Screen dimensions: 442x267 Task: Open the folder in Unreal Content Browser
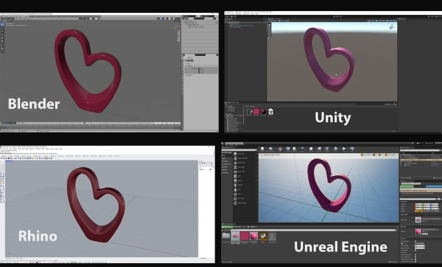click(226, 236)
